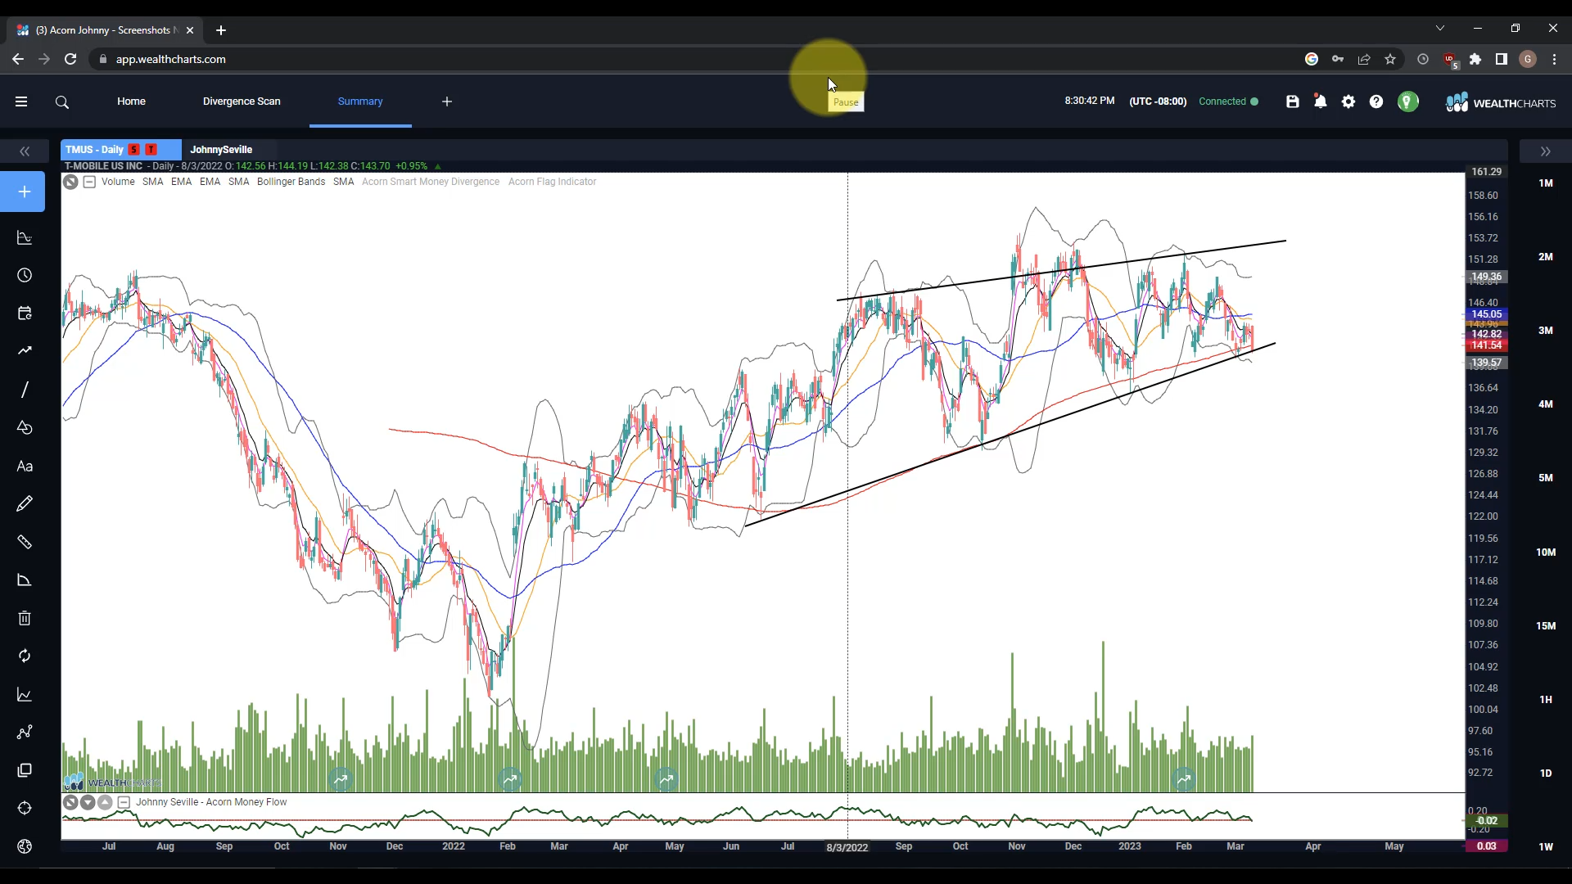Move Acorn Money Flow pane up
1572x884 pixels.
point(105,802)
